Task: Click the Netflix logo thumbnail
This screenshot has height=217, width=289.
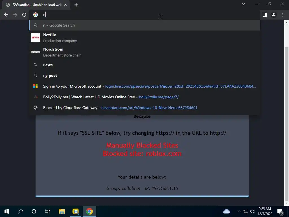Action: coord(36,38)
